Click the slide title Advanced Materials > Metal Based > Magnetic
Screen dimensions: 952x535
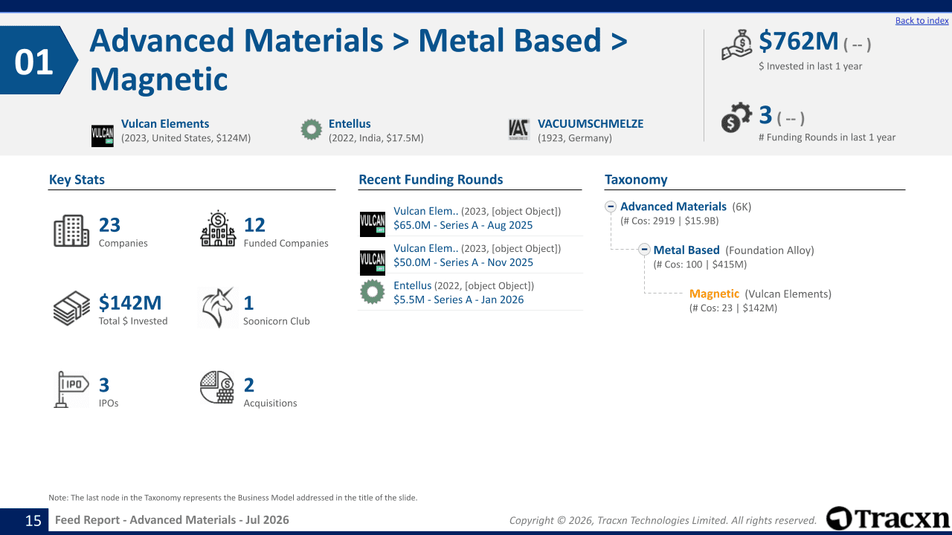[x=358, y=59]
